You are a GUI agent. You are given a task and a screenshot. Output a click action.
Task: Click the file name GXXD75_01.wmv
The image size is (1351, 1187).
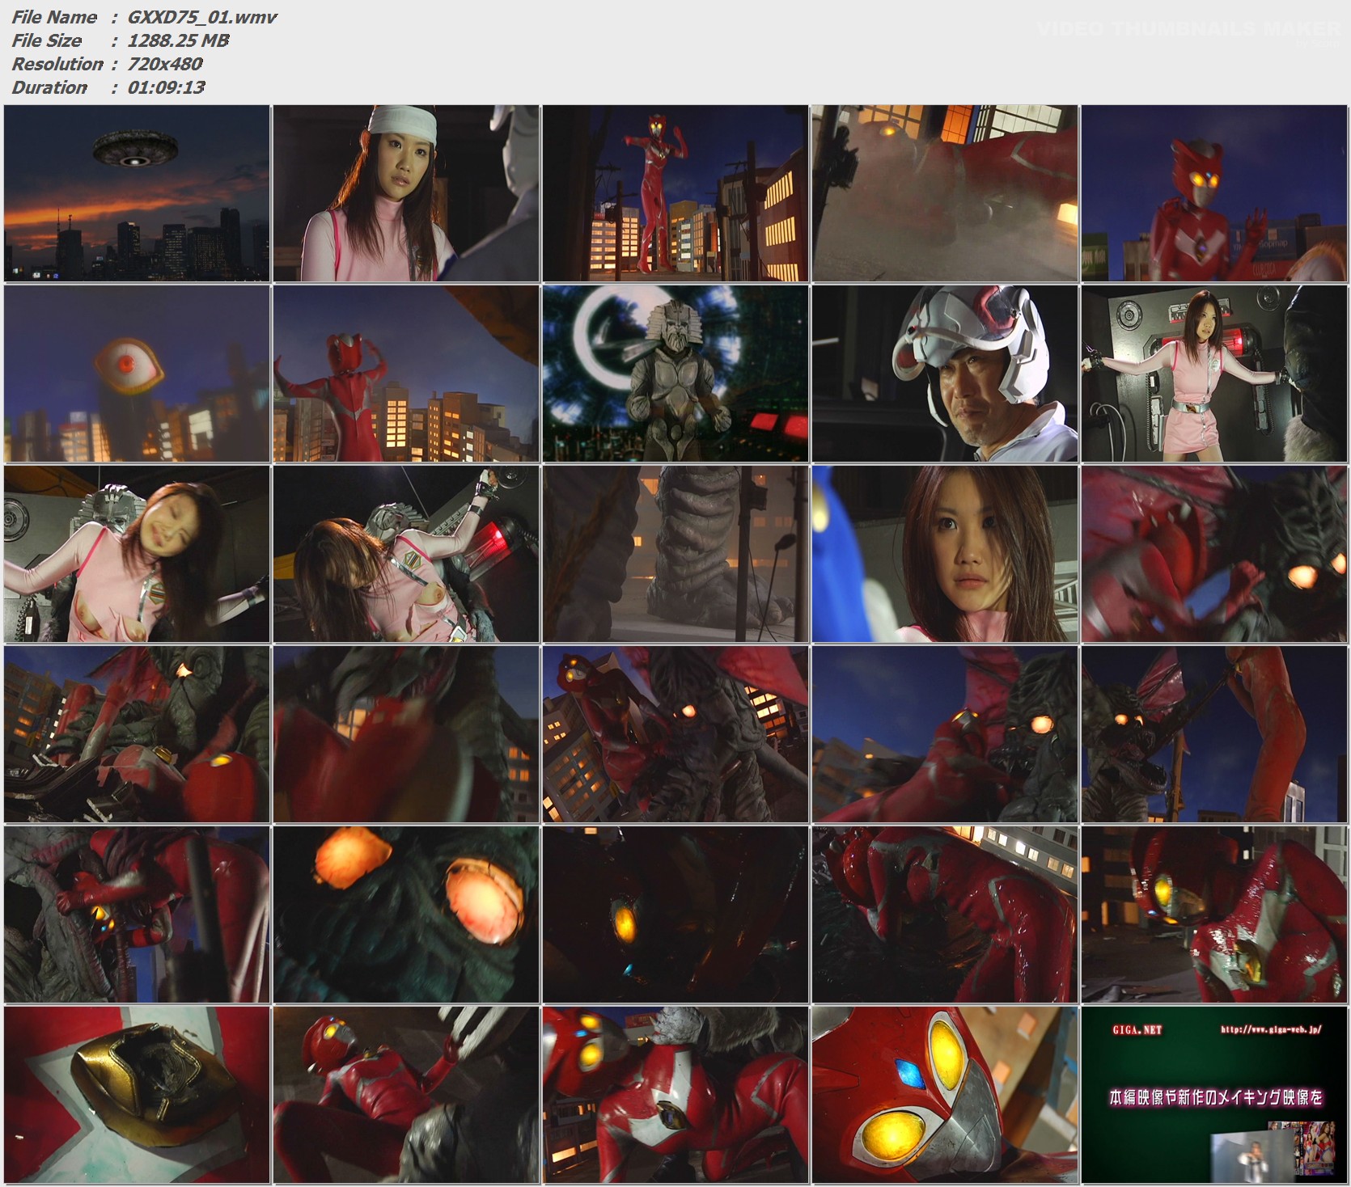point(202,17)
